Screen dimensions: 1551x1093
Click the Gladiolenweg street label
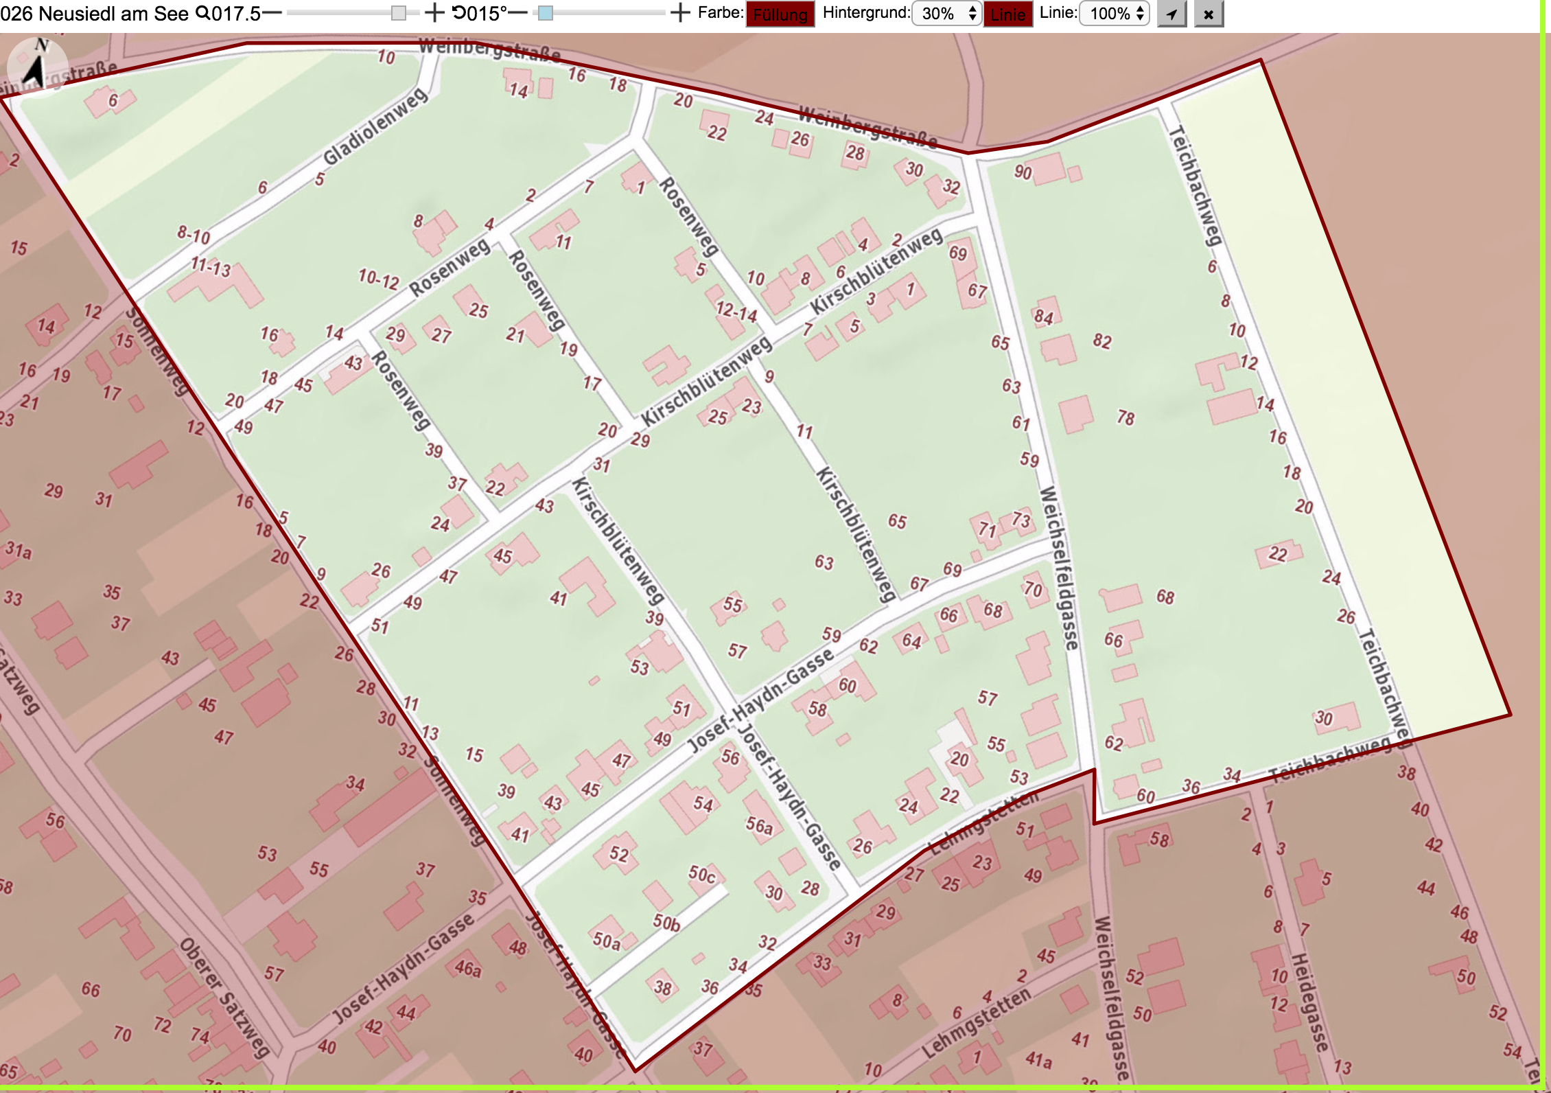coord(375,128)
